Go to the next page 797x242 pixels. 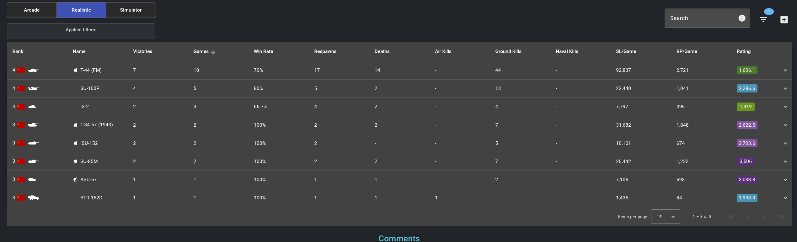point(764,217)
